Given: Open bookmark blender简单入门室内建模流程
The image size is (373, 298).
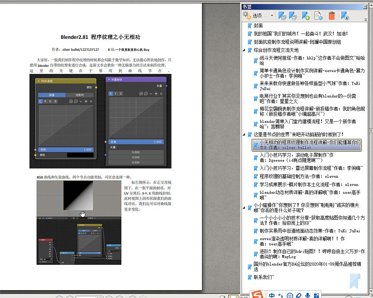Looking at the screenshot, I should point(308,124).
